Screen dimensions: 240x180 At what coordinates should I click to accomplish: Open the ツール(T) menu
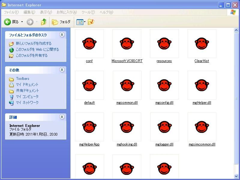tap(88, 12)
